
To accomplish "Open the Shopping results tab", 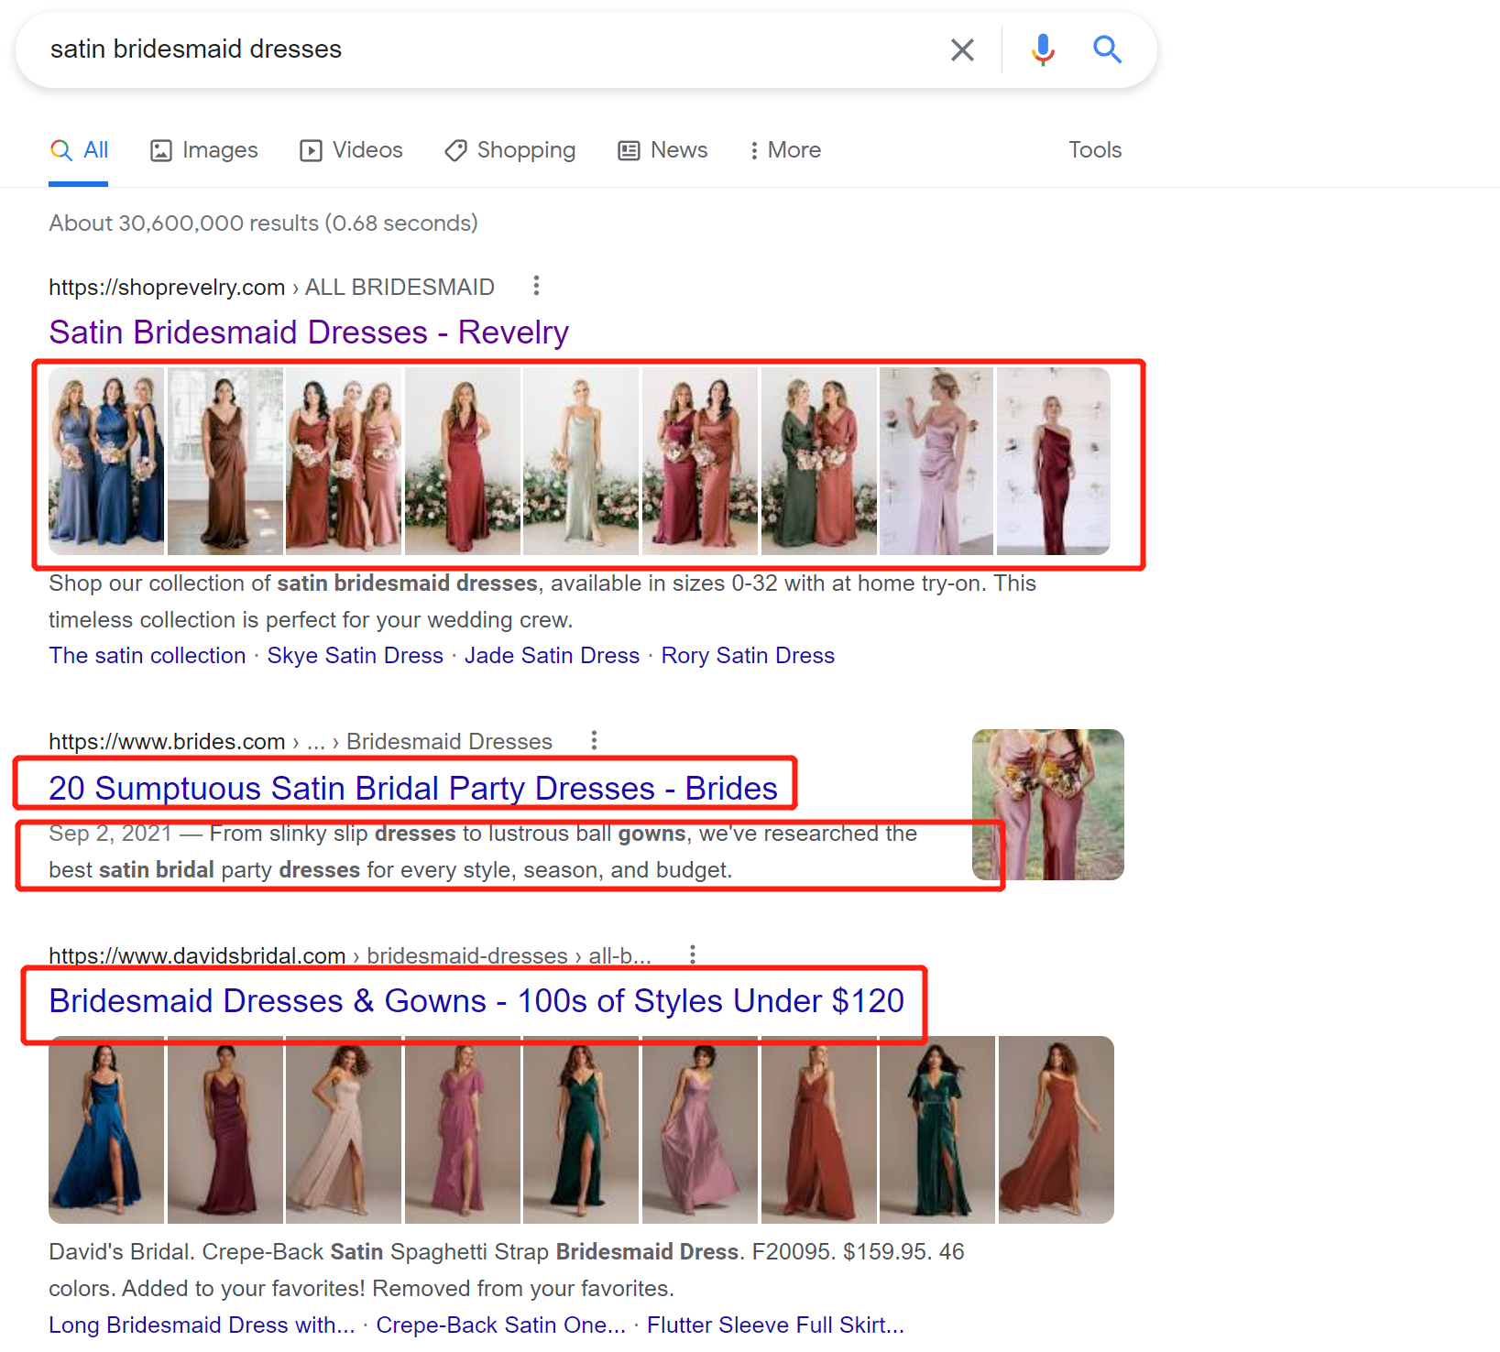I will click(510, 150).
